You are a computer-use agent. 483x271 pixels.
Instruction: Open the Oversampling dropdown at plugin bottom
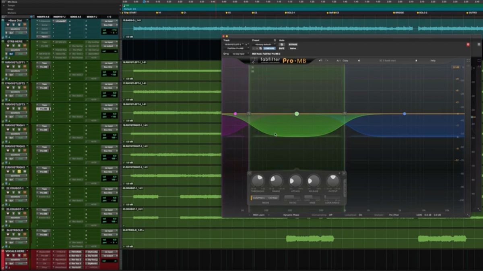331,215
